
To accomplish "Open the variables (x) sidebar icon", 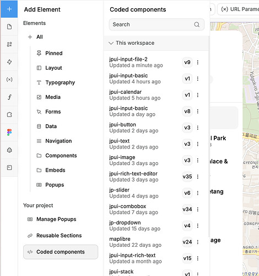I will click(9, 79).
